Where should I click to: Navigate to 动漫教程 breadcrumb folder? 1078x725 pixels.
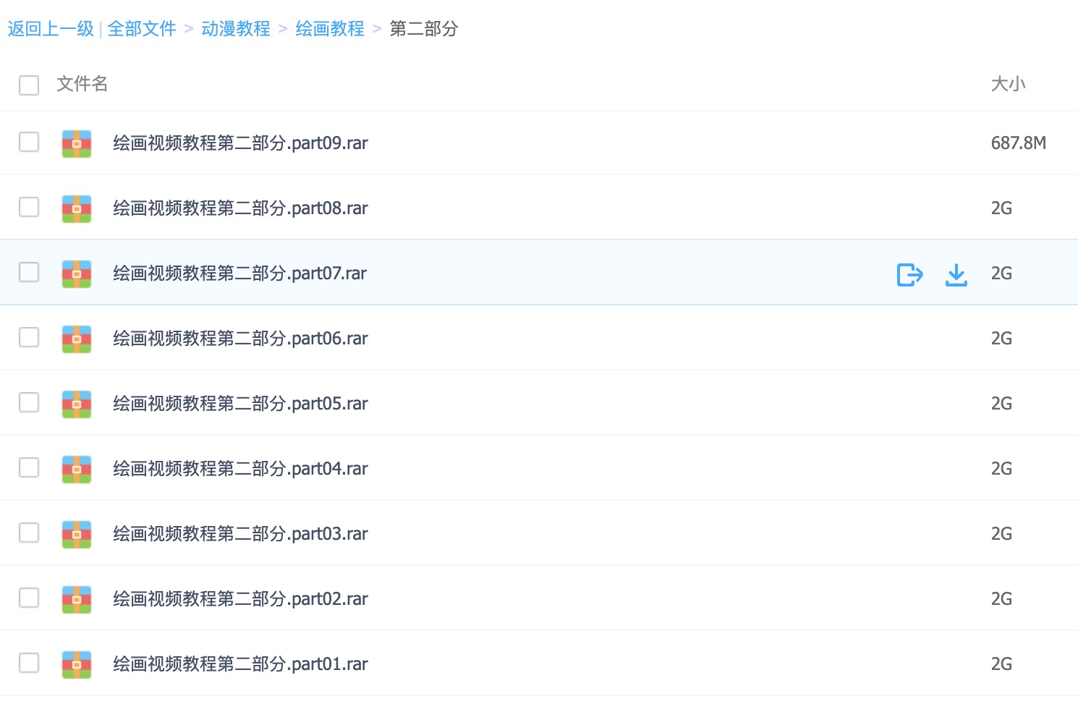[x=236, y=29]
